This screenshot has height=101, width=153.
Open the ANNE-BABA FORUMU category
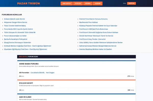[29, 64]
